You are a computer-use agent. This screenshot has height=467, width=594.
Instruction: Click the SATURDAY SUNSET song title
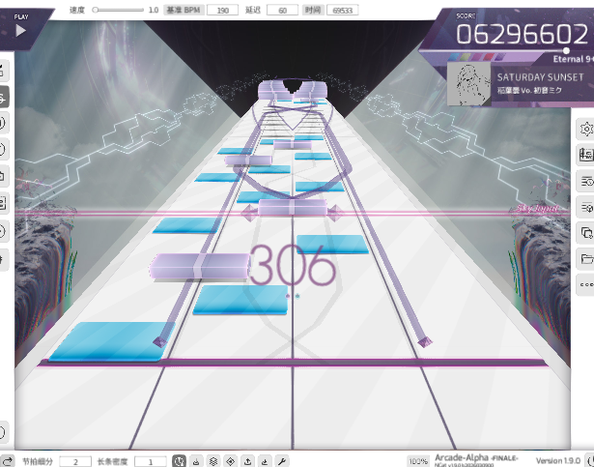pos(540,77)
